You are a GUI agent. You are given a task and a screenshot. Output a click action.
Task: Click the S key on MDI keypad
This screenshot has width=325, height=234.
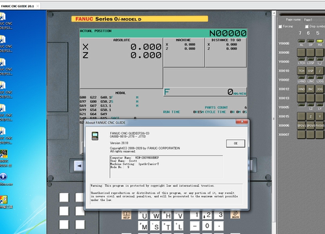(x=155, y=226)
